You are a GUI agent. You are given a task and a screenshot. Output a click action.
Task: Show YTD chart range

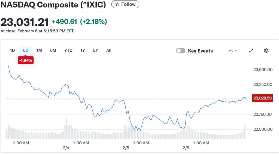tap(68, 50)
